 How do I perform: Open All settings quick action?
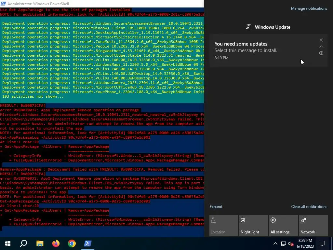[284, 225]
